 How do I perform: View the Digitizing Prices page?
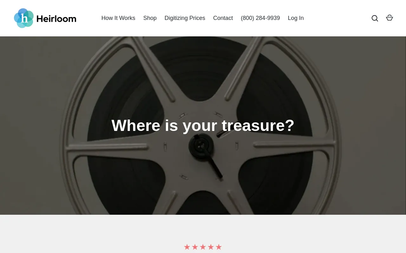point(185,18)
